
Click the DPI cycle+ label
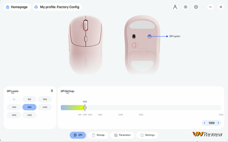click(175, 36)
